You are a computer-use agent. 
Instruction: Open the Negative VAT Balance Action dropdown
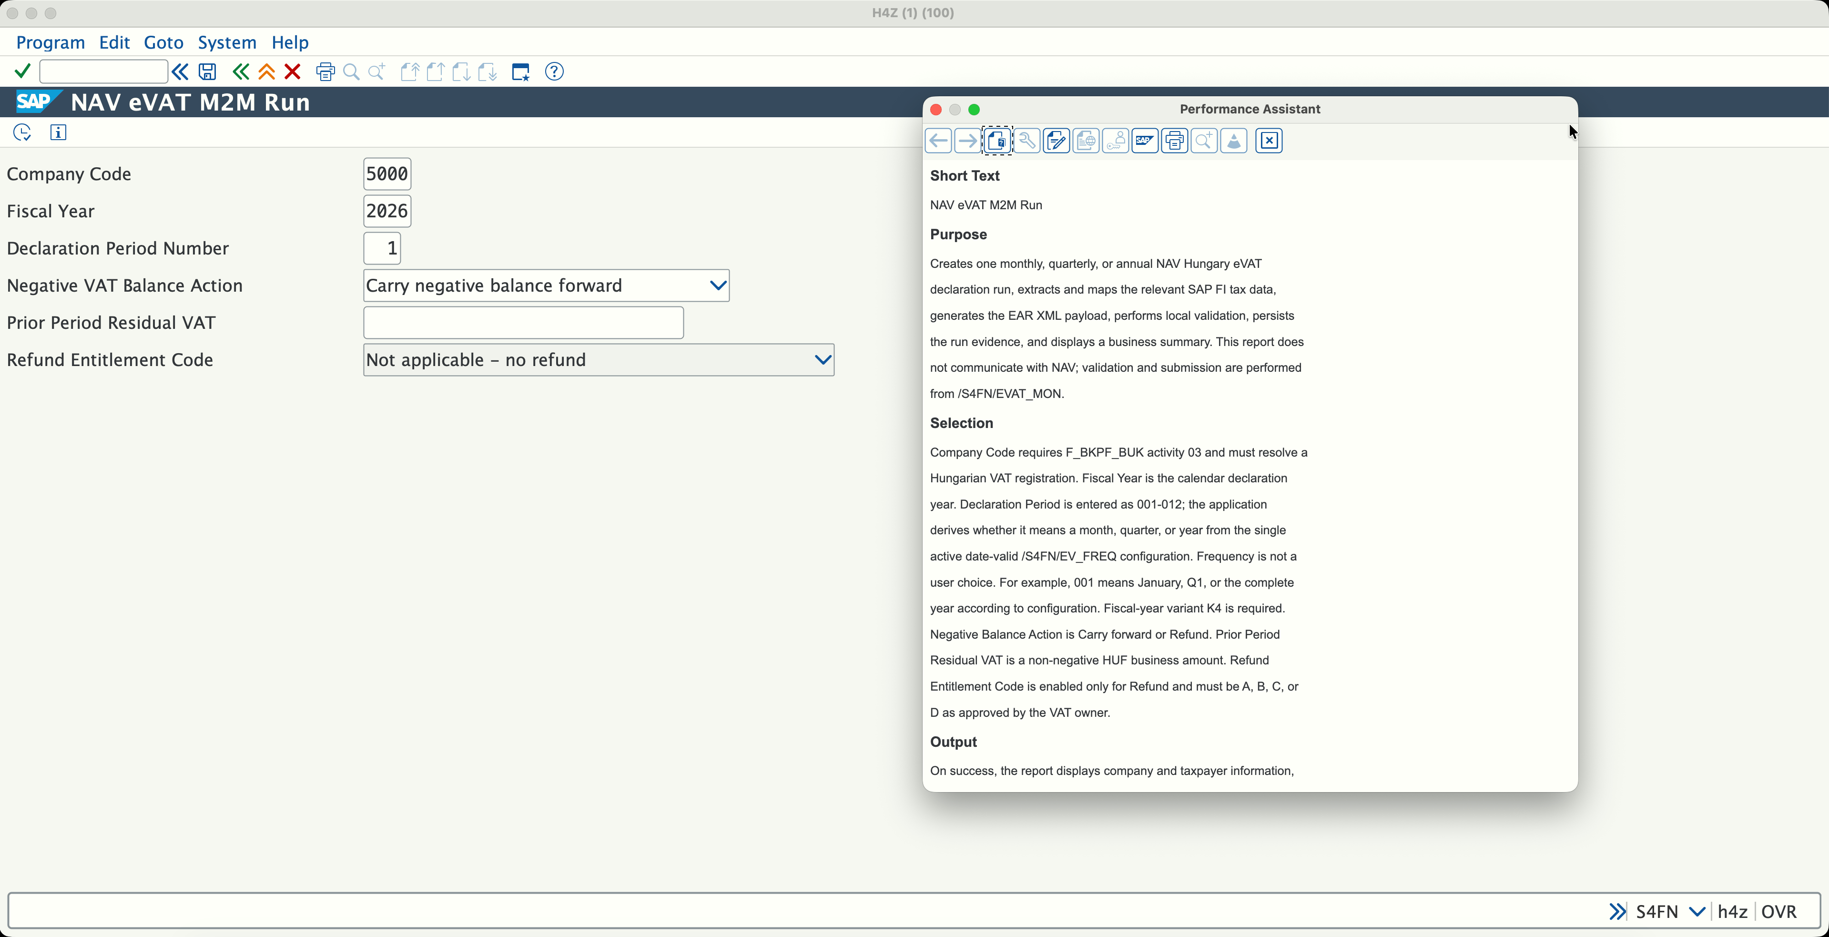(718, 285)
